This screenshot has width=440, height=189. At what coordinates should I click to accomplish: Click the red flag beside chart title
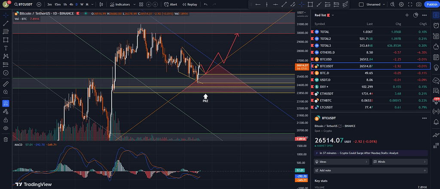78,14
